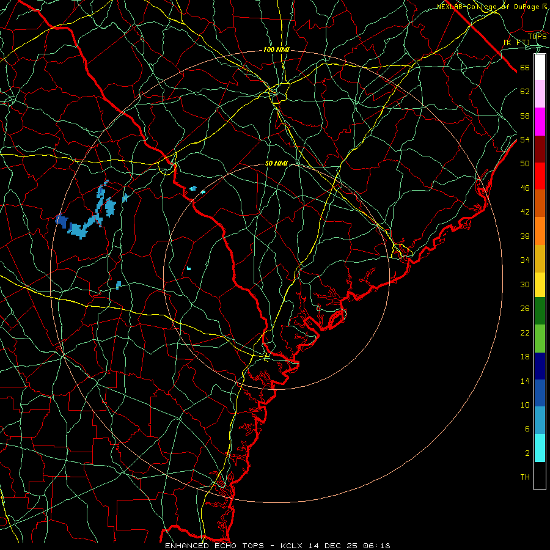The image size is (550, 550).
Task: Click the legend value 66
Action: (525, 68)
